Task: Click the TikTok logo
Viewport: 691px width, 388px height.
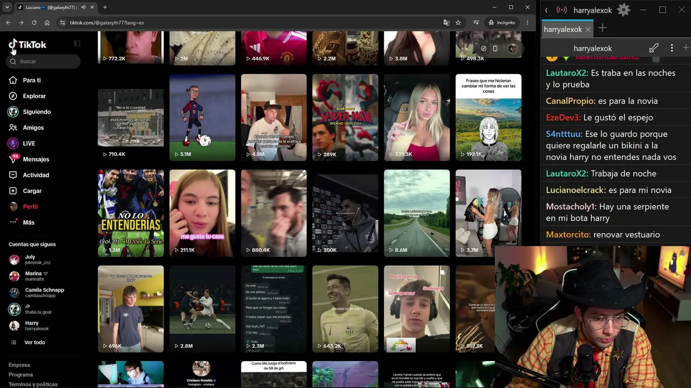Action: coord(28,45)
